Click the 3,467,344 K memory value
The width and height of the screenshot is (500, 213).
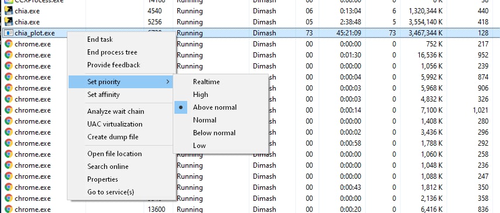[x=426, y=33]
